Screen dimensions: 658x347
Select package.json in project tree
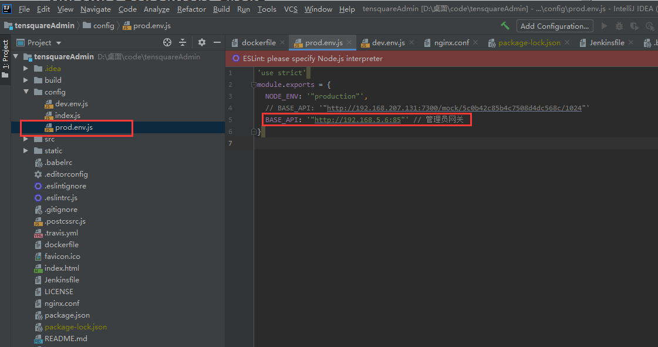click(67, 315)
